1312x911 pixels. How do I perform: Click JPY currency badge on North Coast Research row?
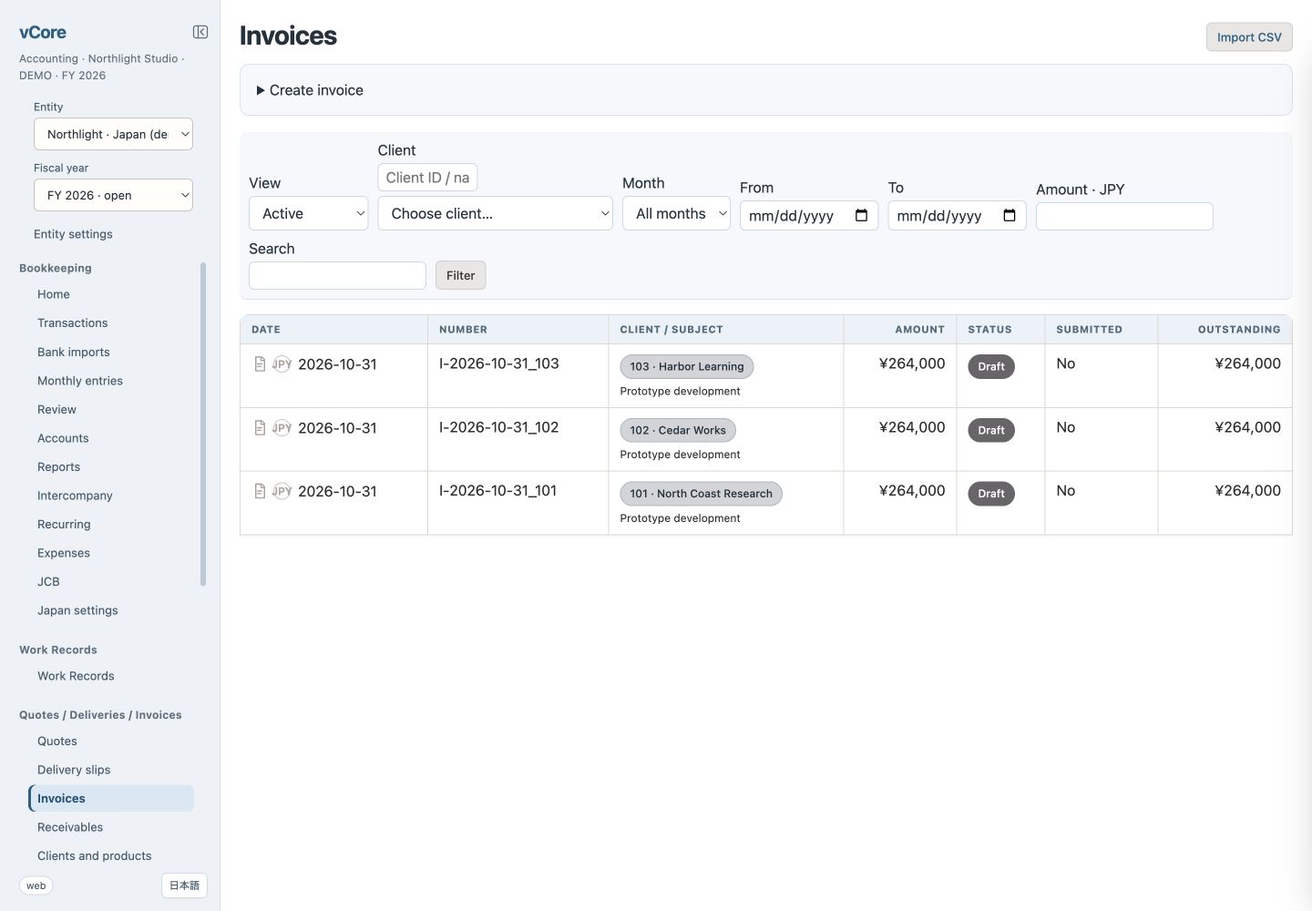point(282,491)
